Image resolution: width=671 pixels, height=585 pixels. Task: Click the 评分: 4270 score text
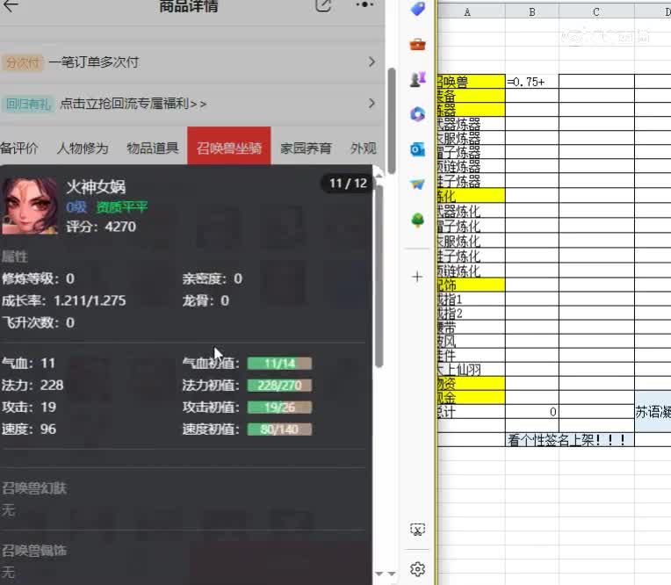(x=101, y=227)
